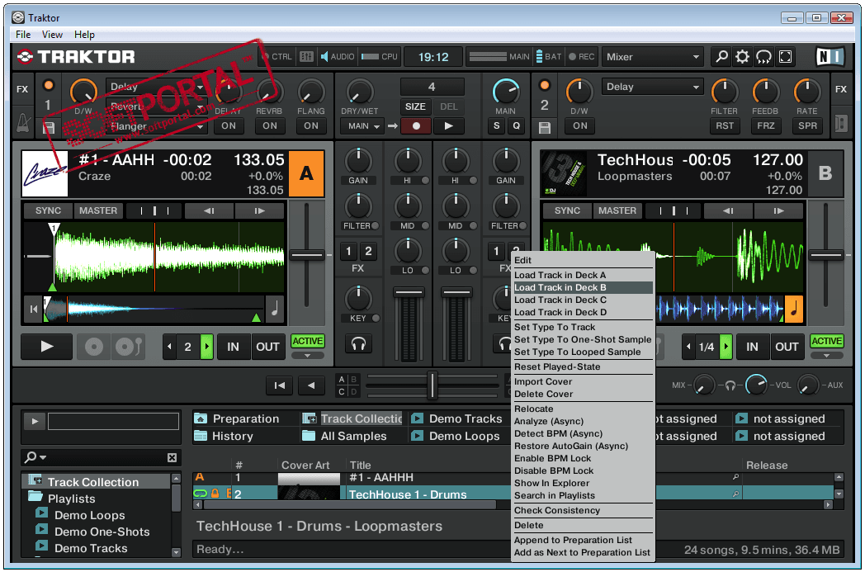The width and height of the screenshot is (865, 572).
Task: Open the search magnifier icon in header
Action: 721,56
